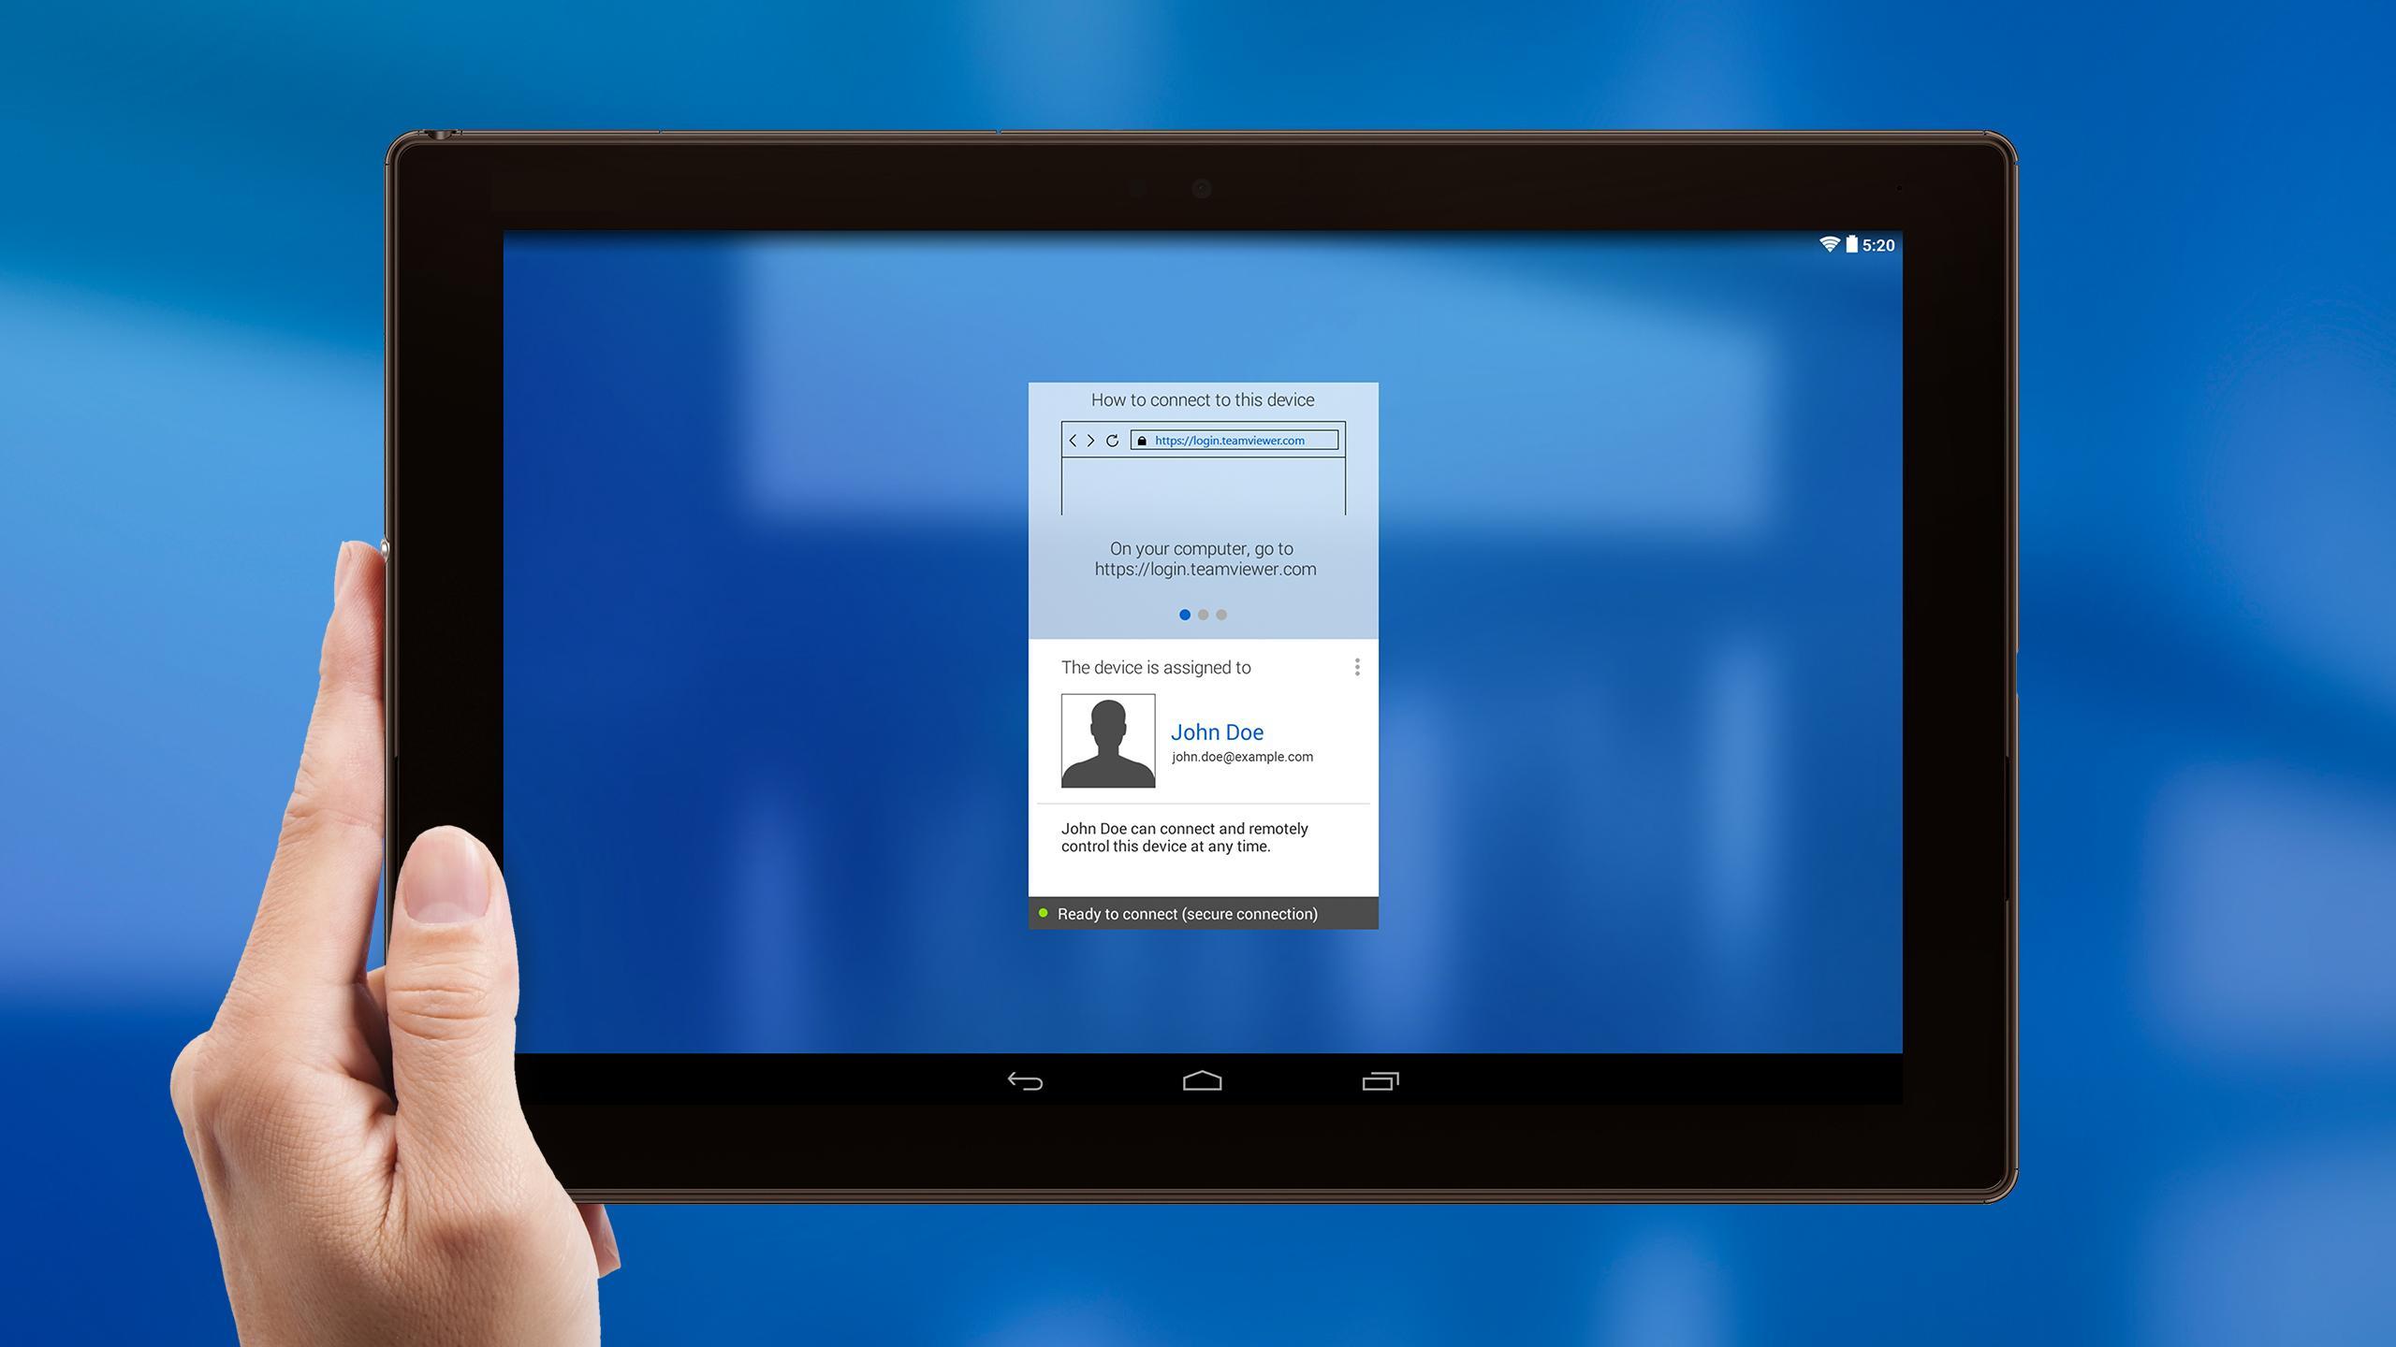Select the first pagination dot indicator

[x=1183, y=614]
